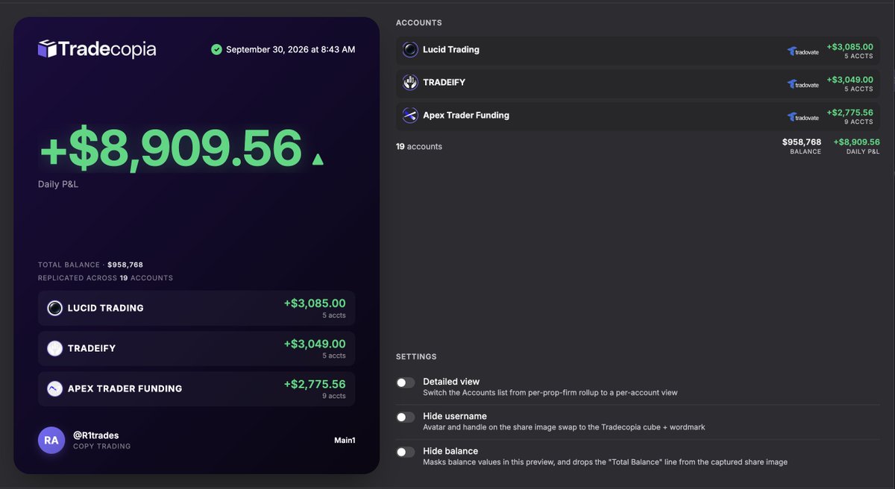
Task: Click the green up triangle by Daily P&L
Action: (x=318, y=158)
